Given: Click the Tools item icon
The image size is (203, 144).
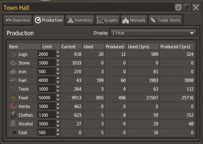Looking at the screenshot, I should 13,89.
